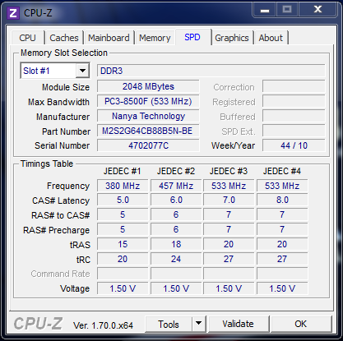Select the Max Bandwidth PC3-8500F field
Screen dimensions: 343x341
tap(148, 102)
